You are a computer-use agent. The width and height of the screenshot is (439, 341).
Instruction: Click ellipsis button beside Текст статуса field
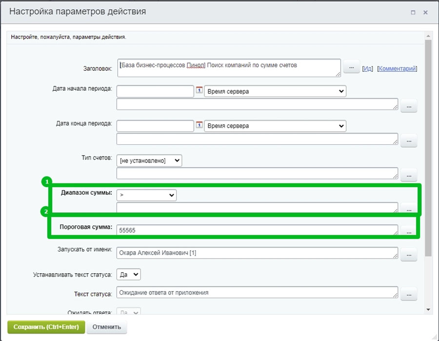pyautogui.click(x=409, y=294)
